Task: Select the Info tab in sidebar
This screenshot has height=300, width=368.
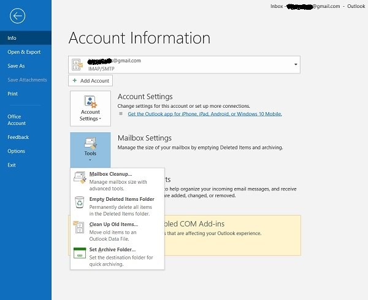Action: click(26, 38)
